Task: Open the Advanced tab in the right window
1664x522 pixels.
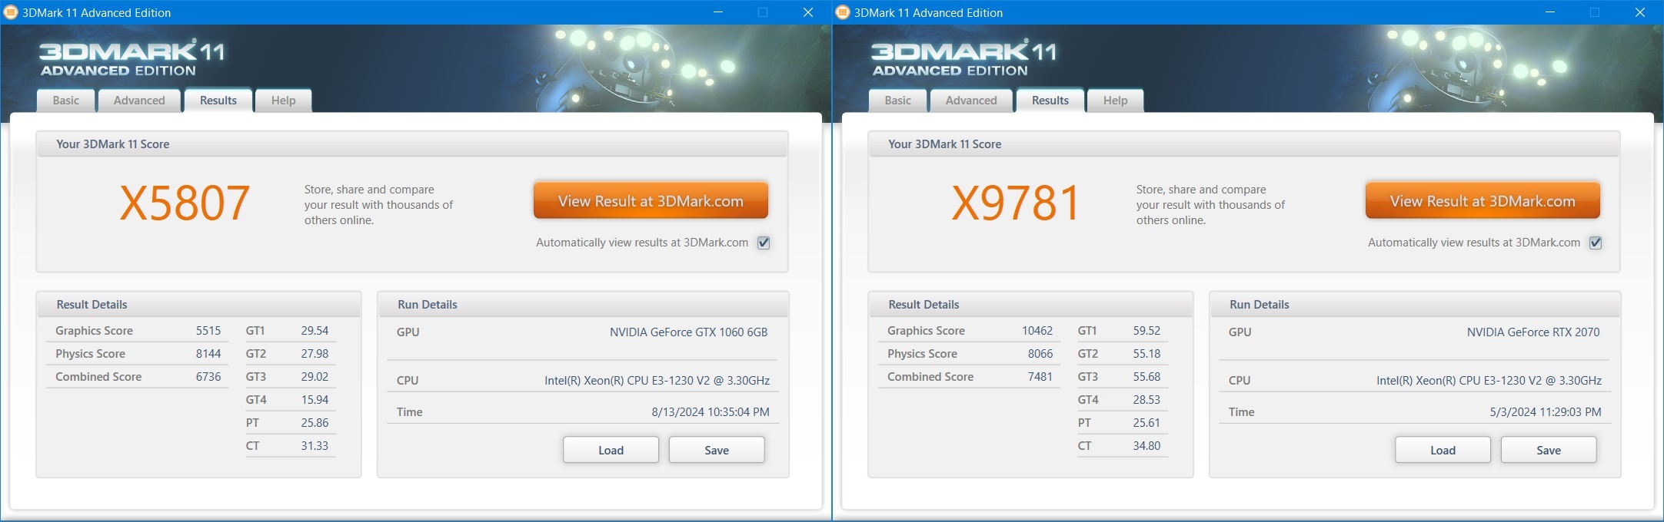Action: 971,101
